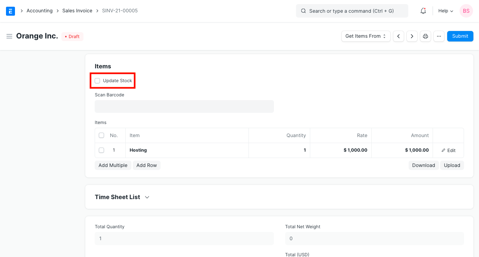Open the sidebar with the hamburger icon
Screen dimensions: 479x257
(x=9, y=36)
